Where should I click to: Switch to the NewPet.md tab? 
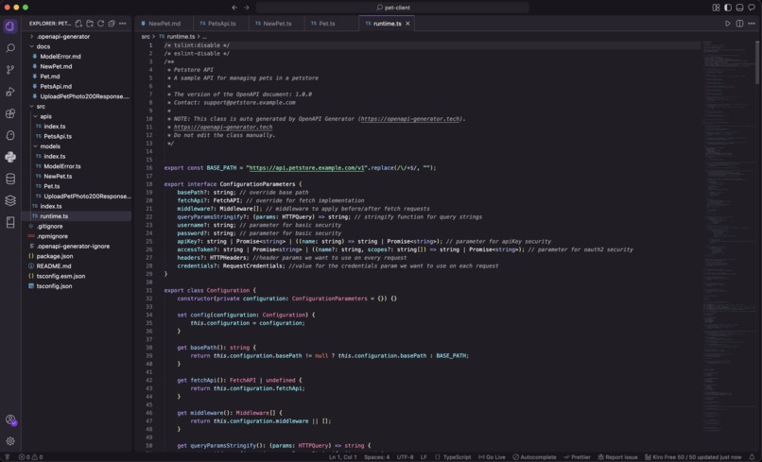click(165, 24)
